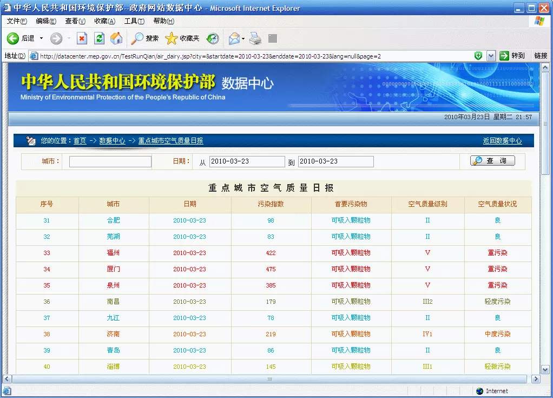This screenshot has width=553, height=398.
Task: Click row number 39
Action: (x=47, y=350)
